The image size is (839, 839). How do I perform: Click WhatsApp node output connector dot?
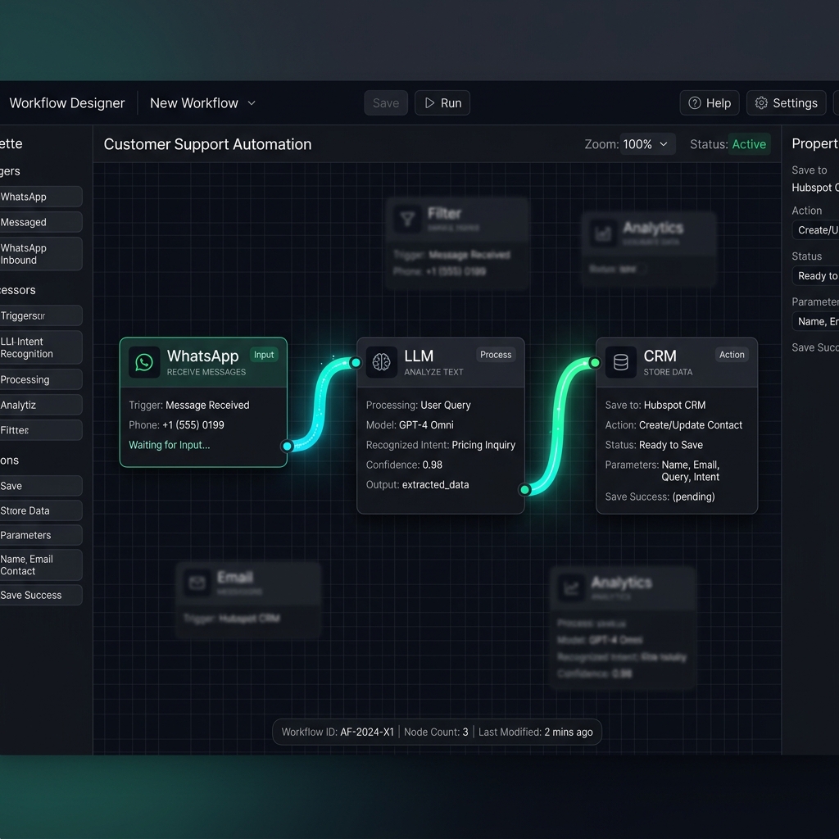pos(288,446)
